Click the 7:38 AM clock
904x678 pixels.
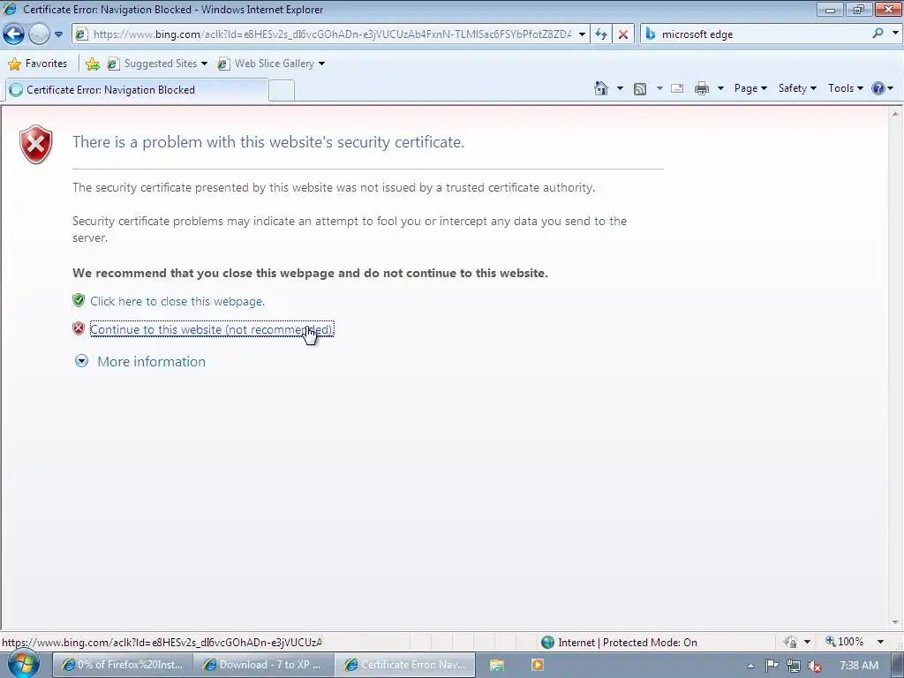(858, 666)
